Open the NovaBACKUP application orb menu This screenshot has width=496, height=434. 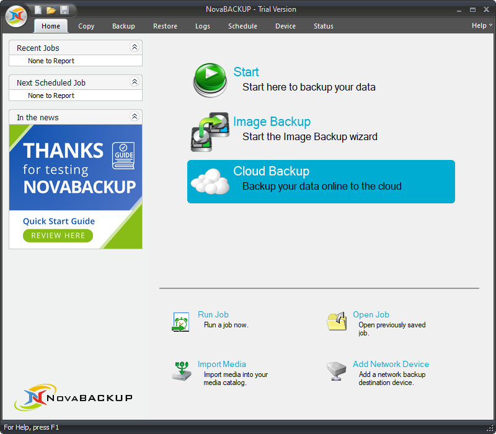tap(16, 16)
